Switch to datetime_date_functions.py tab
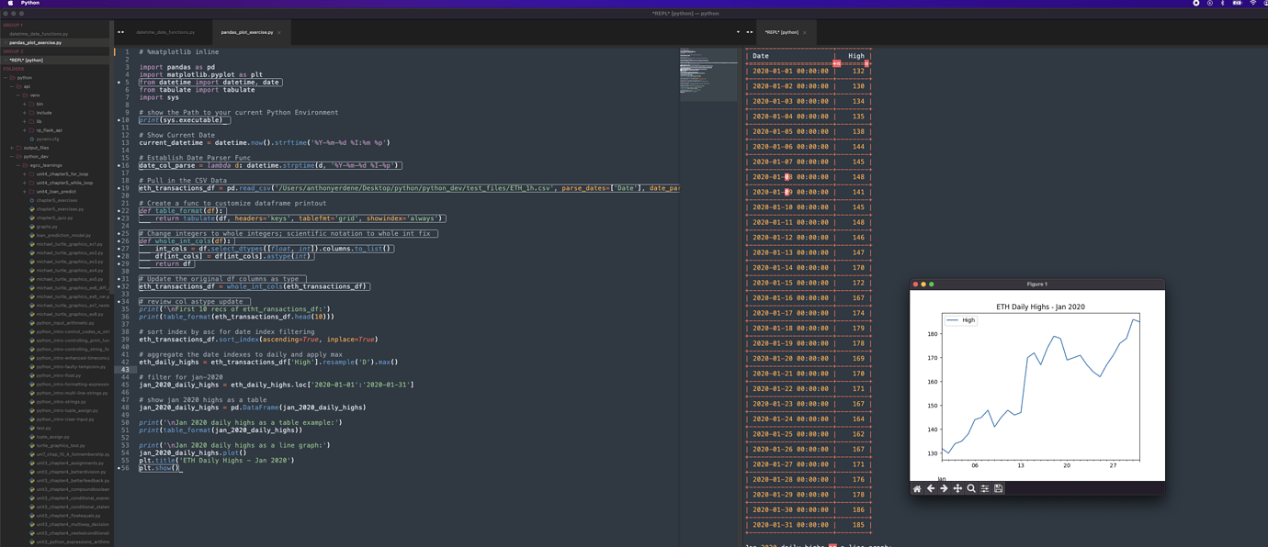Image resolution: width=1268 pixels, height=547 pixels. (165, 32)
